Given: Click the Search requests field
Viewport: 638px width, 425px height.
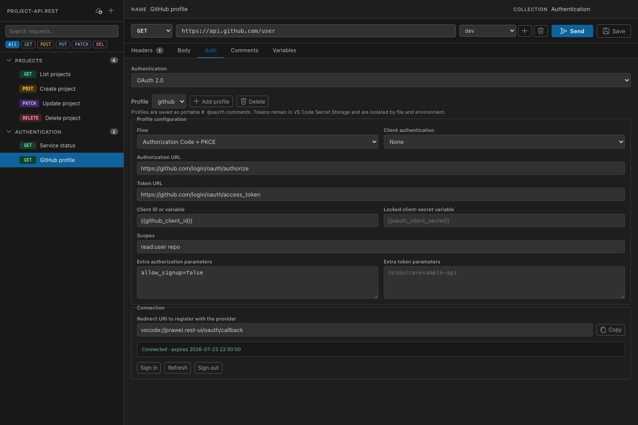Looking at the screenshot, I should tap(62, 31).
